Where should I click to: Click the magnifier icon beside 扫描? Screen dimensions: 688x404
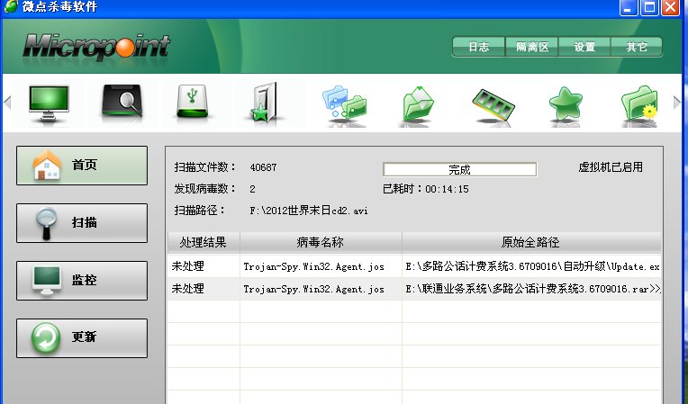47,223
